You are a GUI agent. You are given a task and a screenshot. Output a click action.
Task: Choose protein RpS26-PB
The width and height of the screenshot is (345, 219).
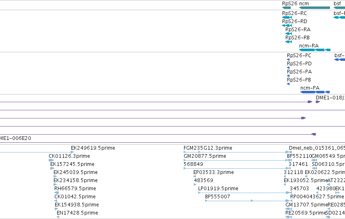click(x=299, y=80)
